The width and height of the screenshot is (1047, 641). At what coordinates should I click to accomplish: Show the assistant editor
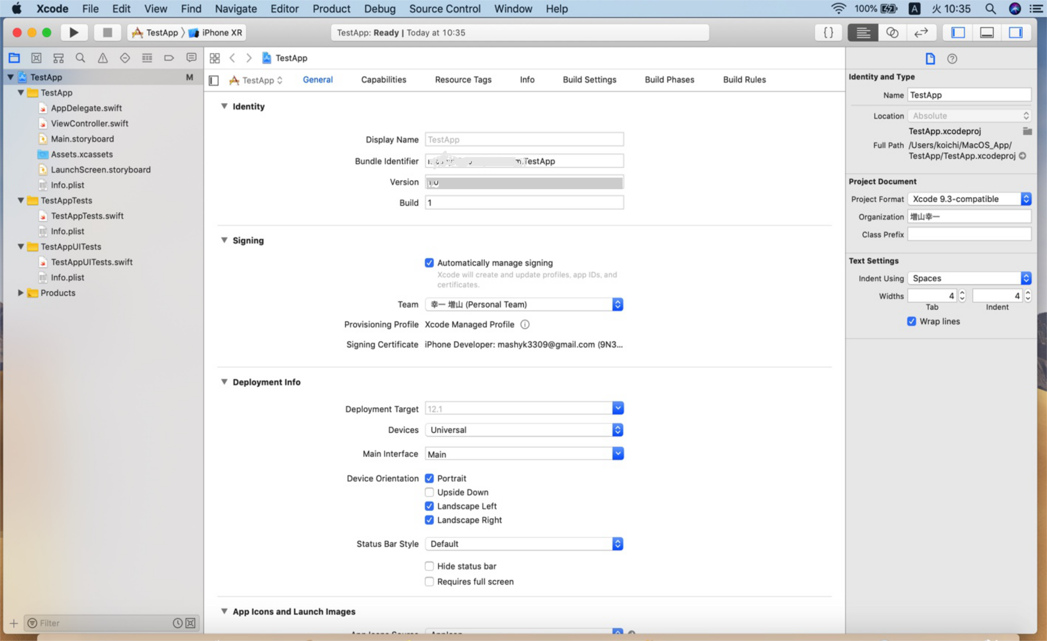coord(892,33)
